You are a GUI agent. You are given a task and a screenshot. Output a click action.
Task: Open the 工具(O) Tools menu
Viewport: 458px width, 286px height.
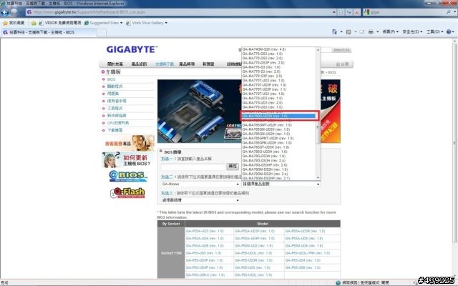(434, 31)
